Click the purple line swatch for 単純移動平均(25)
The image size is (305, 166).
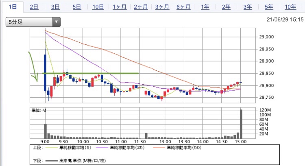tap(102, 148)
